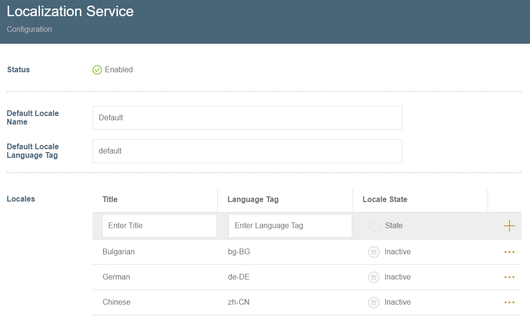Open the three-dot menu for Bulgarian locale
This screenshot has height=318, width=530.
click(x=510, y=252)
